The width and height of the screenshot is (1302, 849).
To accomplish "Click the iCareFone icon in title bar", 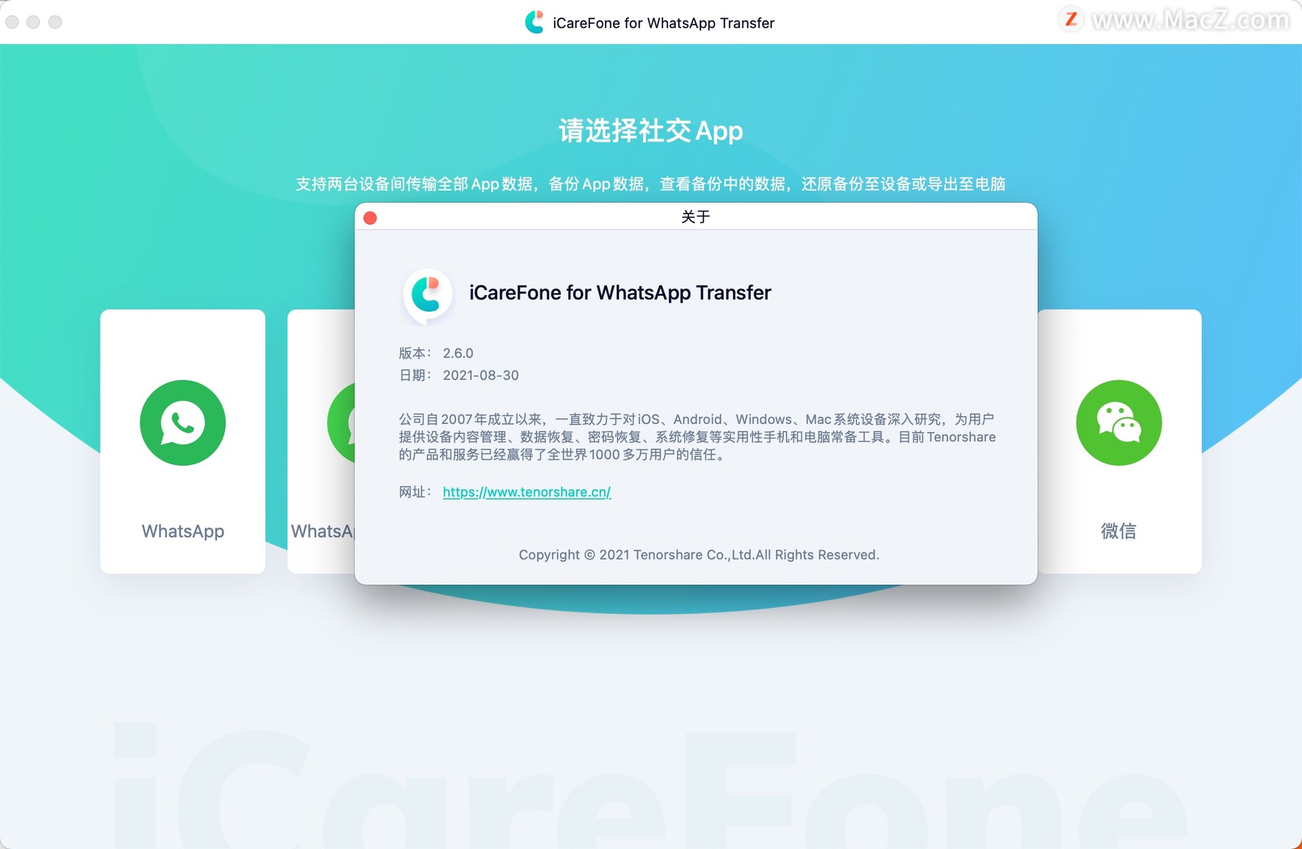I will coord(533,16).
